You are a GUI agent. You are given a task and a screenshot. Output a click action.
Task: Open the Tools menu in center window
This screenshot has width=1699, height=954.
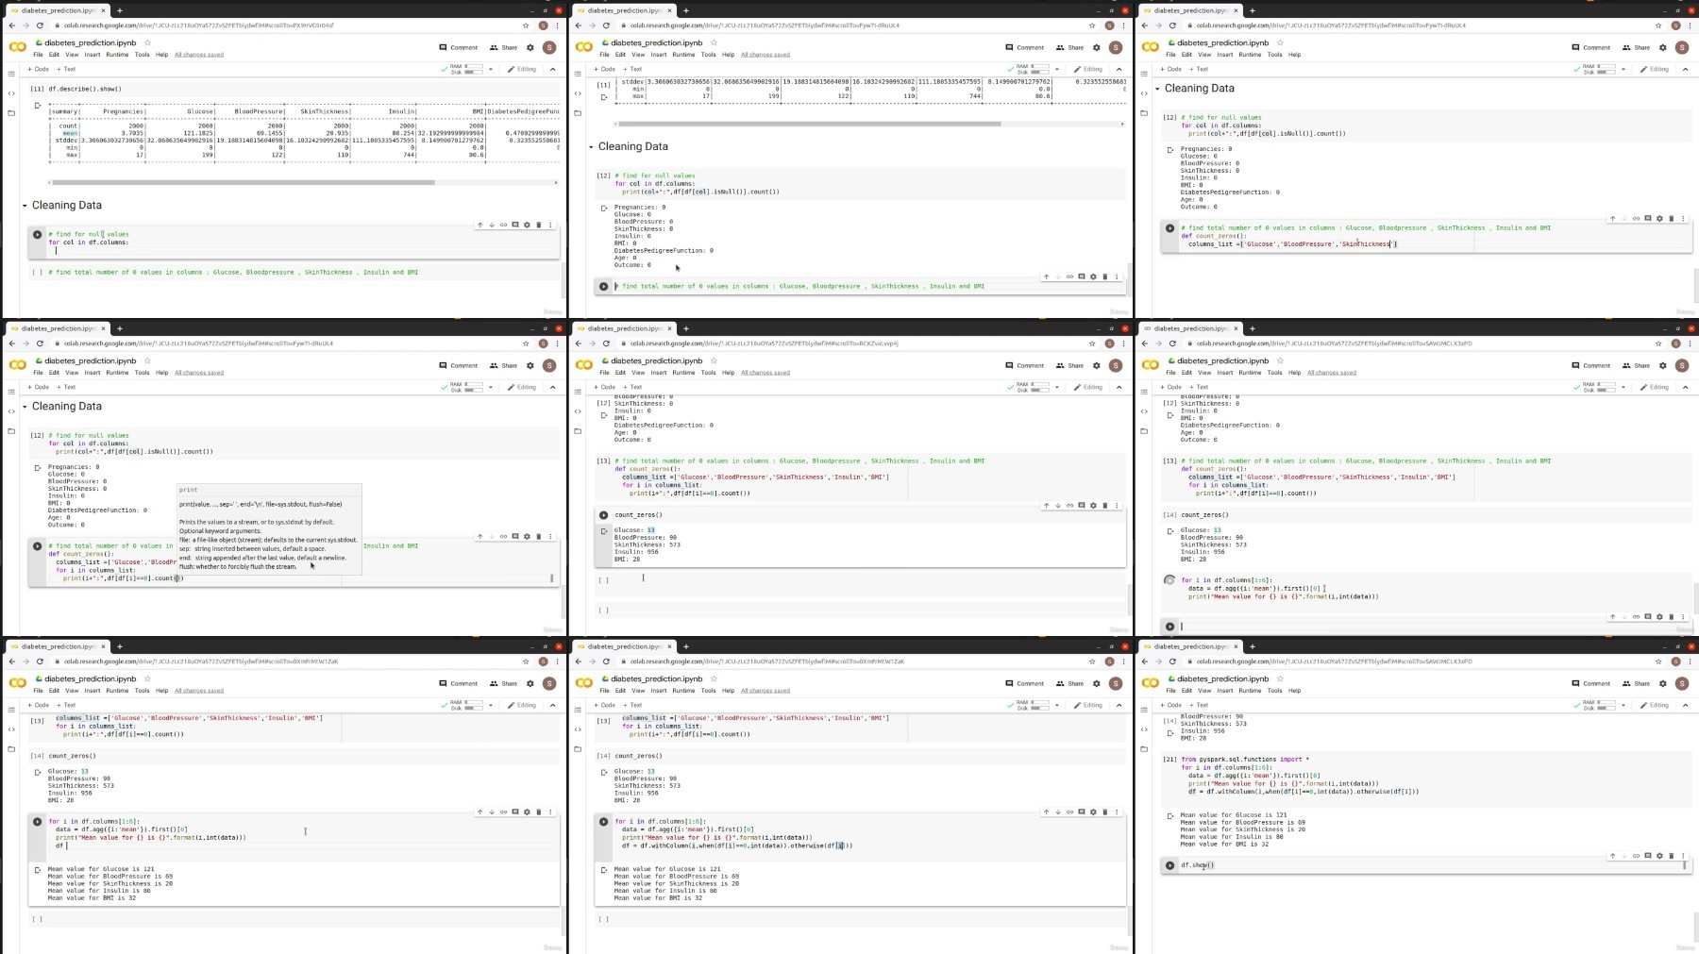(x=708, y=373)
